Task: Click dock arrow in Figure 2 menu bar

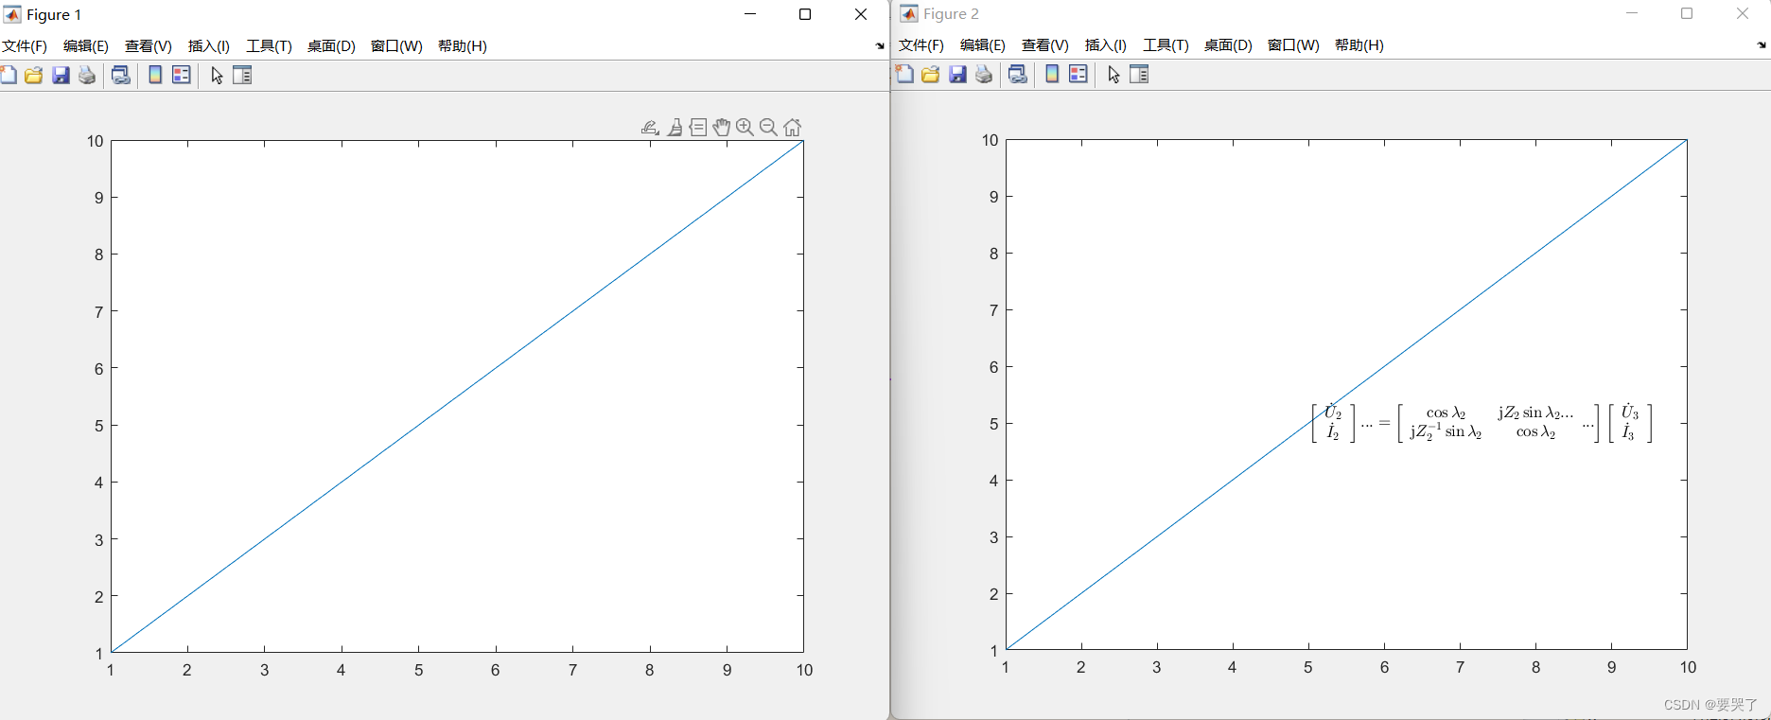Action: coord(1762,45)
